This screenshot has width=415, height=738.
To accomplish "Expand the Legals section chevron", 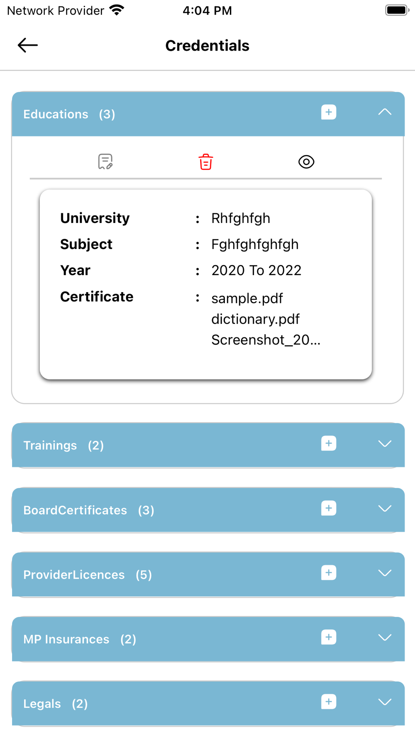I will 385,702.
